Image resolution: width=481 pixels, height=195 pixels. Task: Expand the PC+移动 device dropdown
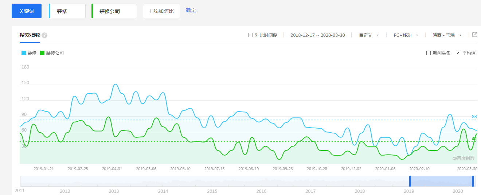point(406,35)
